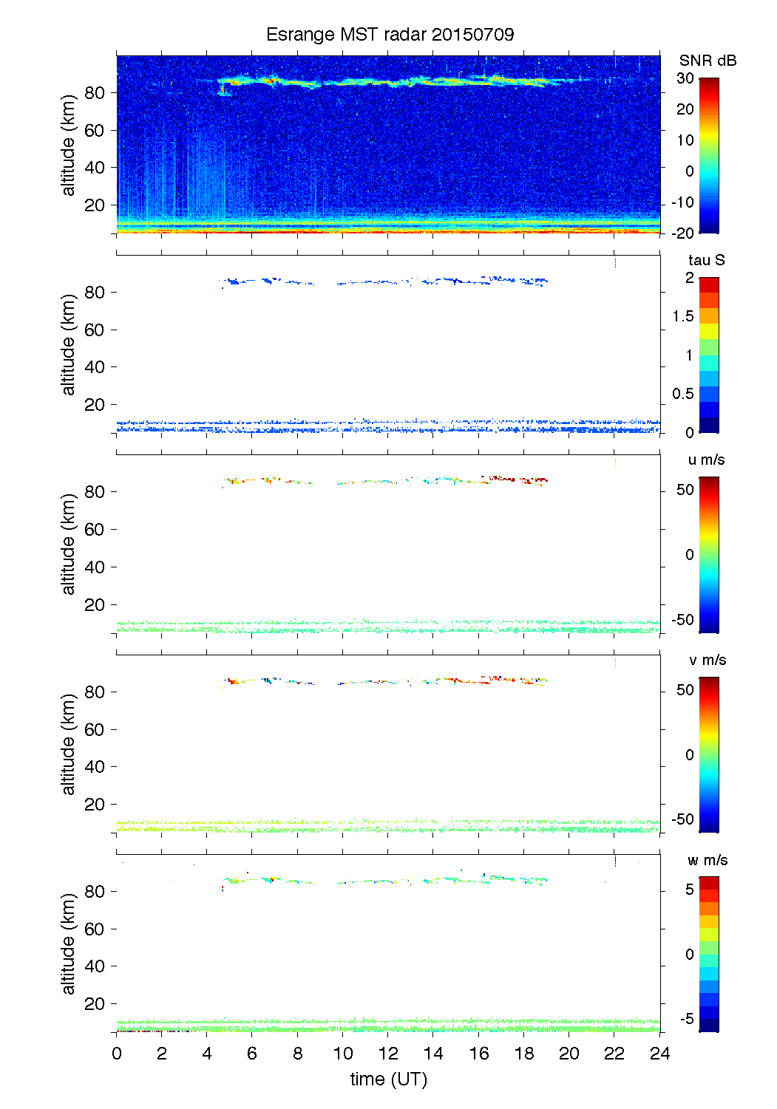Click the w m/s colorbar label
This screenshot has width=777, height=1109.
pyautogui.click(x=707, y=860)
